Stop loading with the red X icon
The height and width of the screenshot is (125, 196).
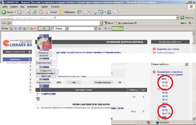[28, 12]
